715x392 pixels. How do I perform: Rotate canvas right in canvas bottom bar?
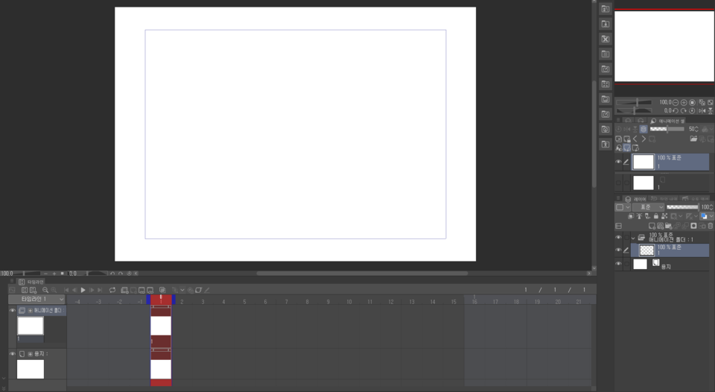coord(121,274)
